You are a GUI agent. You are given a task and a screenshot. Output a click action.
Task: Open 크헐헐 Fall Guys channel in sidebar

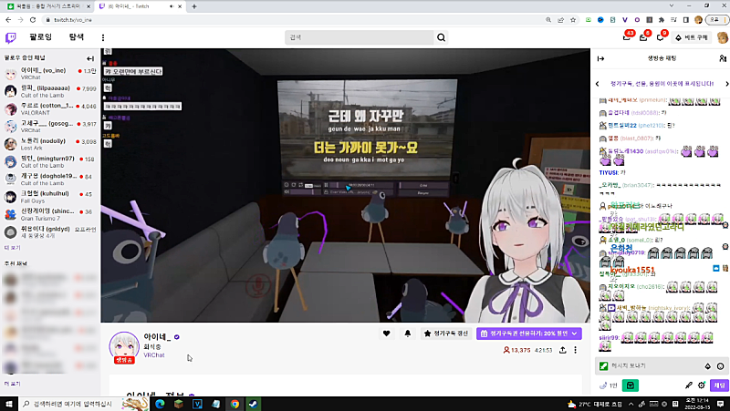tap(50, 197)
